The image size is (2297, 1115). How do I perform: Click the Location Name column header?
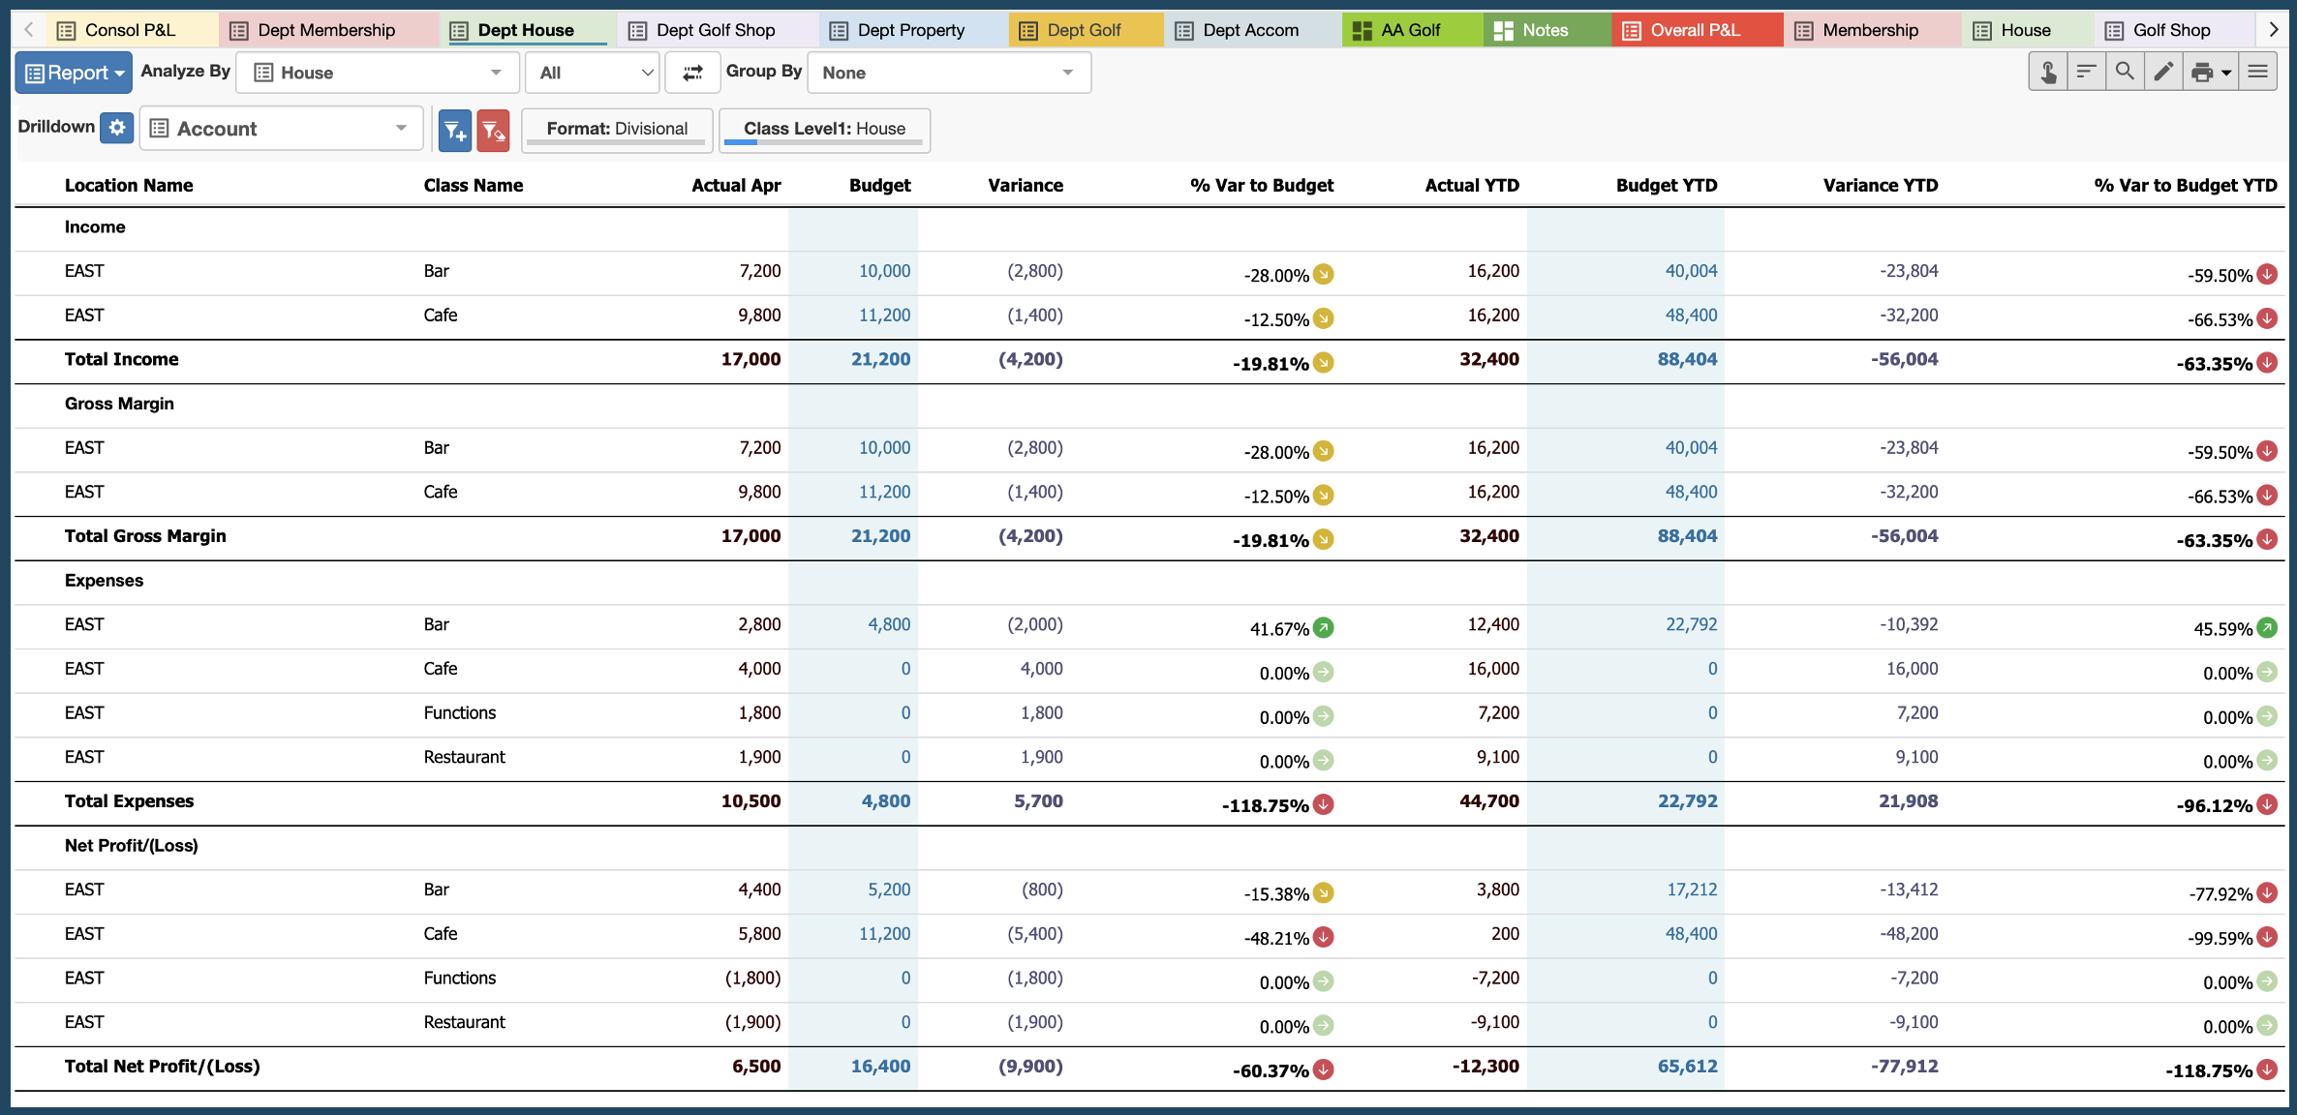coord(129,186)
